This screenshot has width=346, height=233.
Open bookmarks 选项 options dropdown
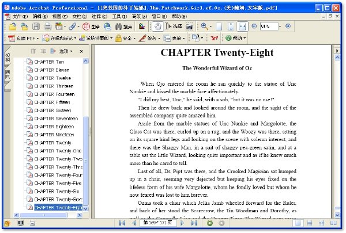pos(66,51)
